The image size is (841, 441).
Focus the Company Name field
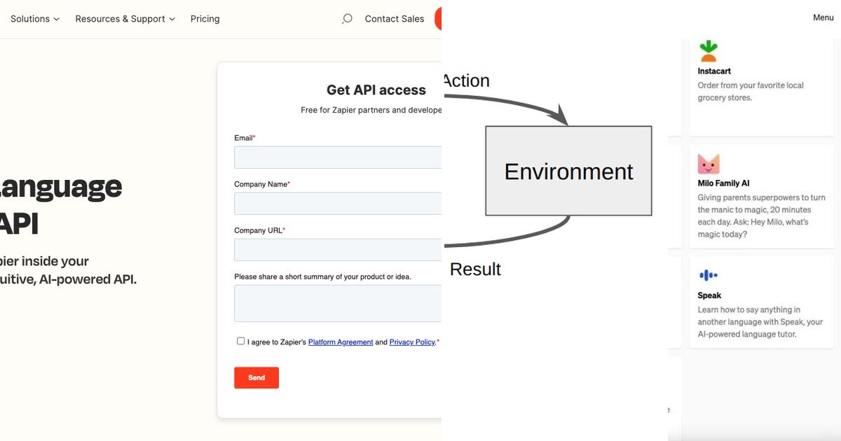[336, 203]
